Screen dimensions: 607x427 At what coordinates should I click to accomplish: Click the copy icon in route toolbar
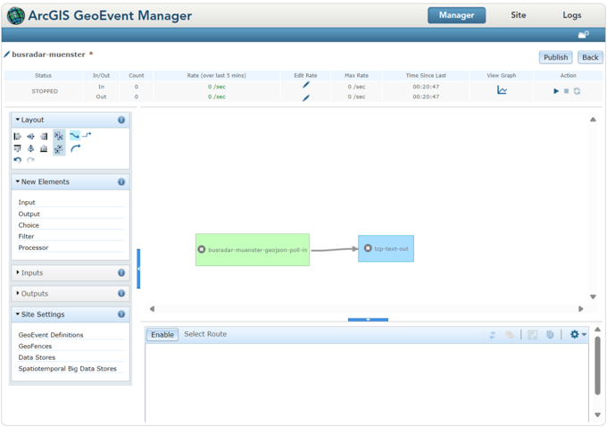click(x=550, y=334)
